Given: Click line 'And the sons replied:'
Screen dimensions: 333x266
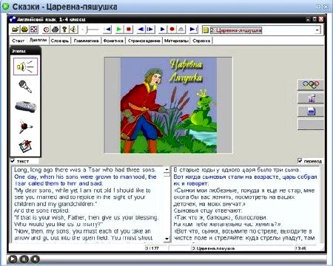Looking at the screenshot, I should coord(42,211).
